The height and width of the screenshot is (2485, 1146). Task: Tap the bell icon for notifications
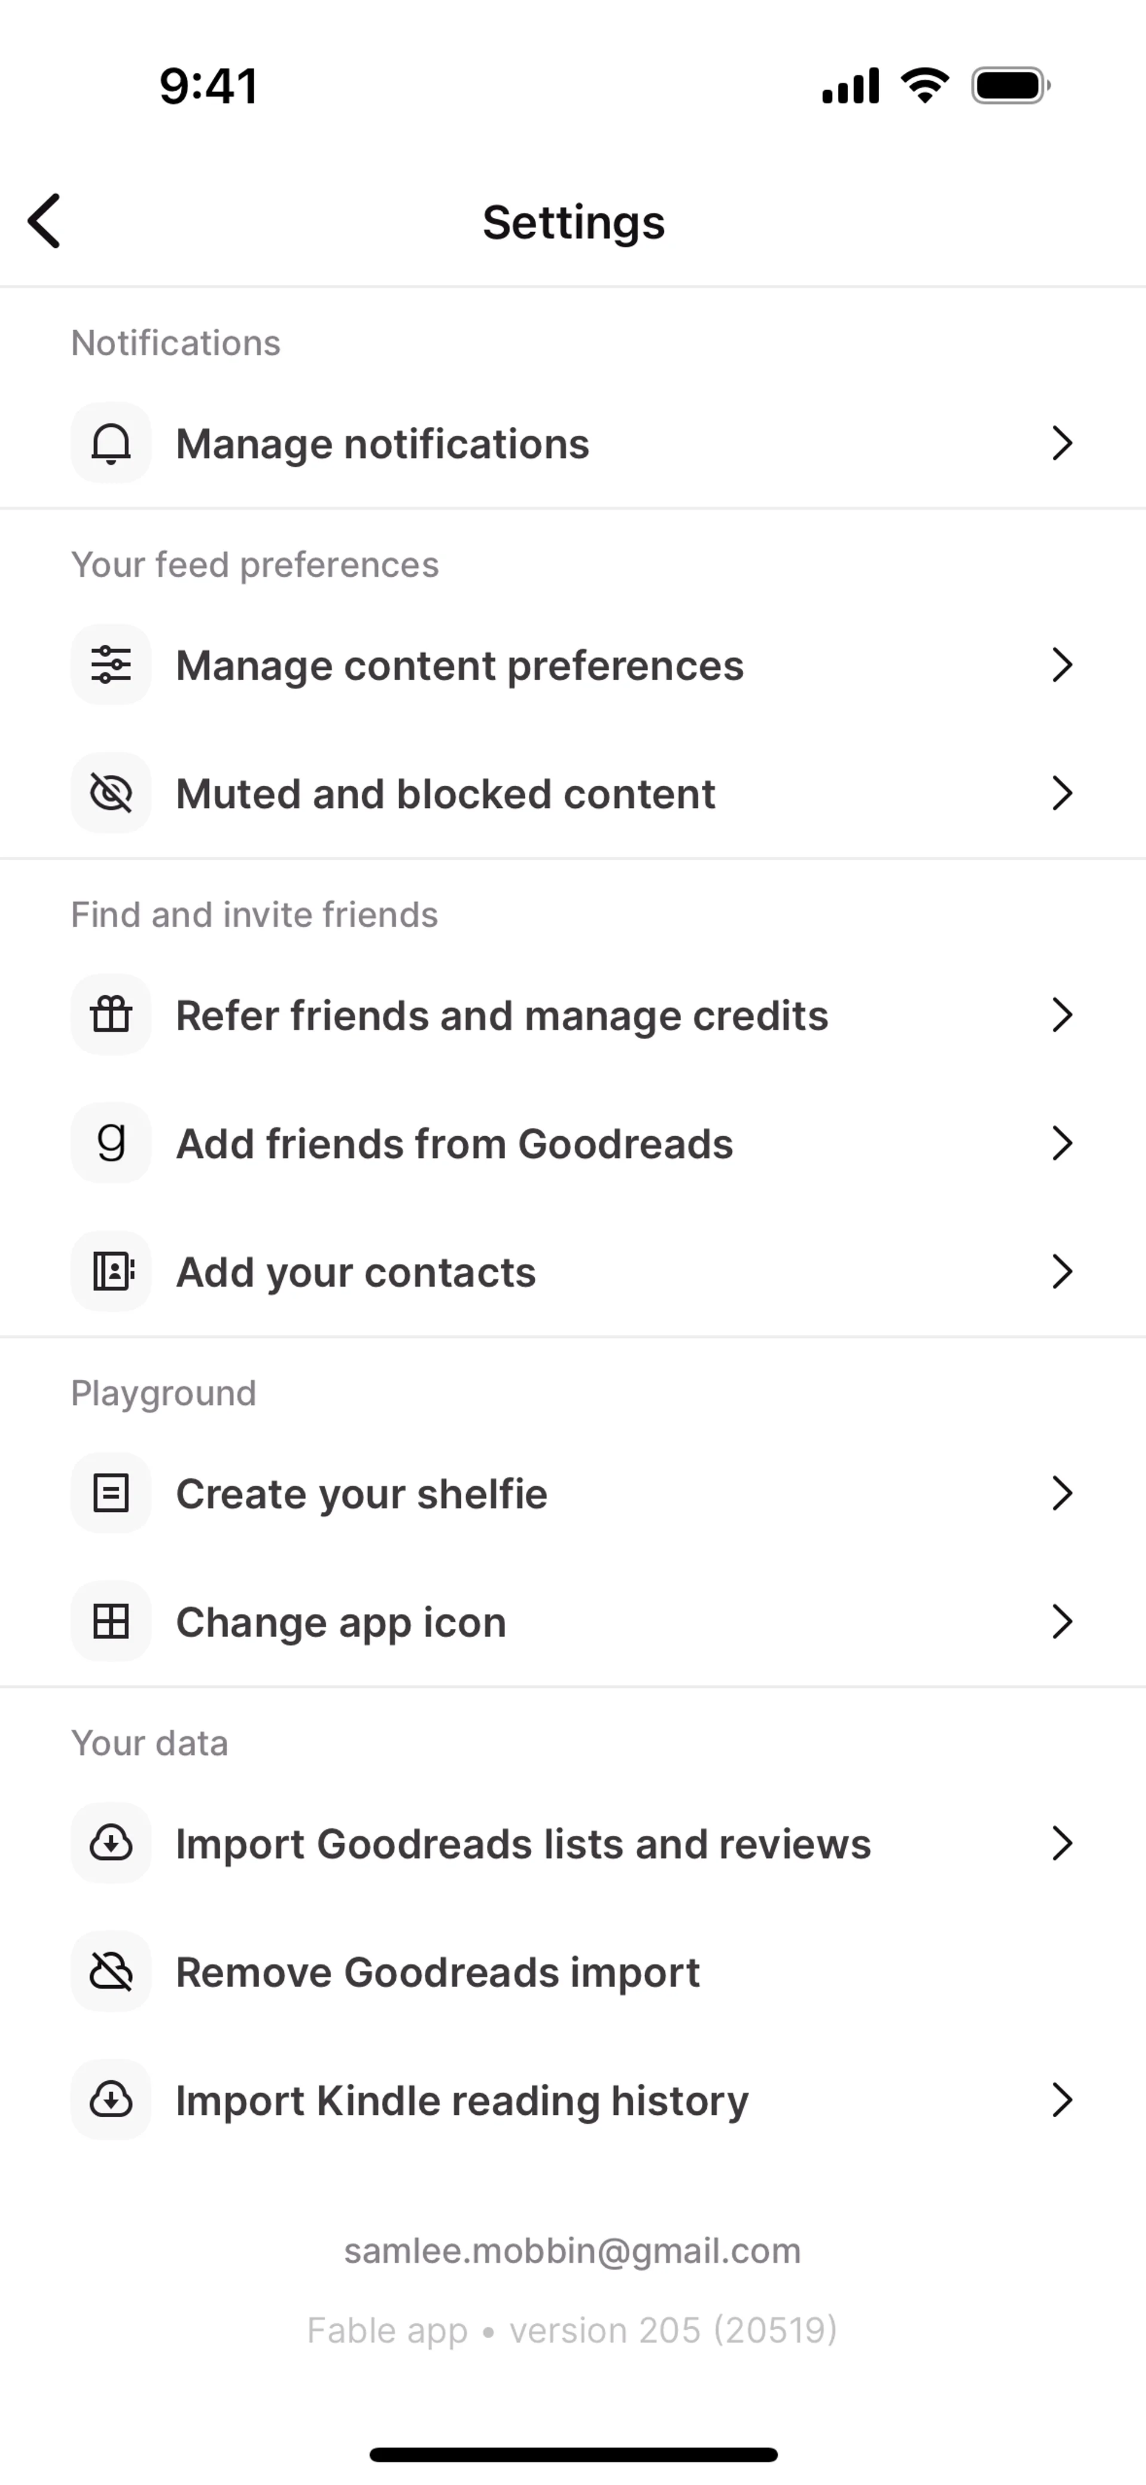click(111, 444)
